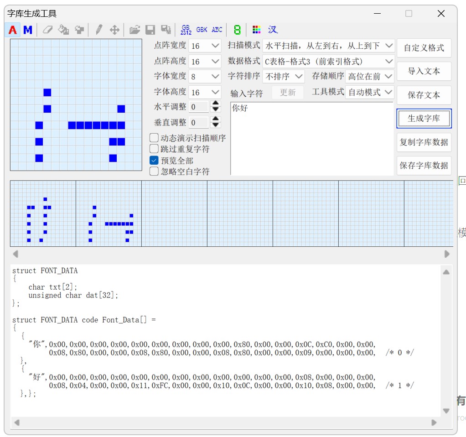
Task: Open the 数据格式 dropdown list
Action: click(x=328, y=61)
